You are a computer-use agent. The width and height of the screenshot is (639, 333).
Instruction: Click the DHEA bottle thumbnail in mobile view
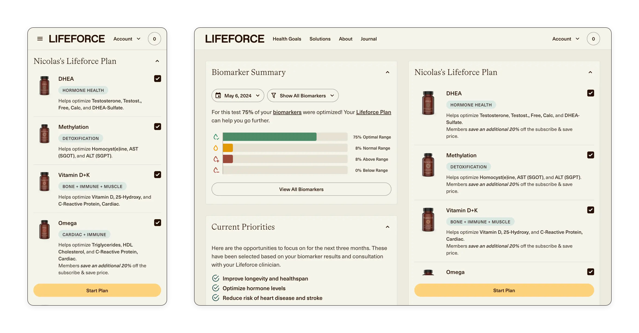44,86
